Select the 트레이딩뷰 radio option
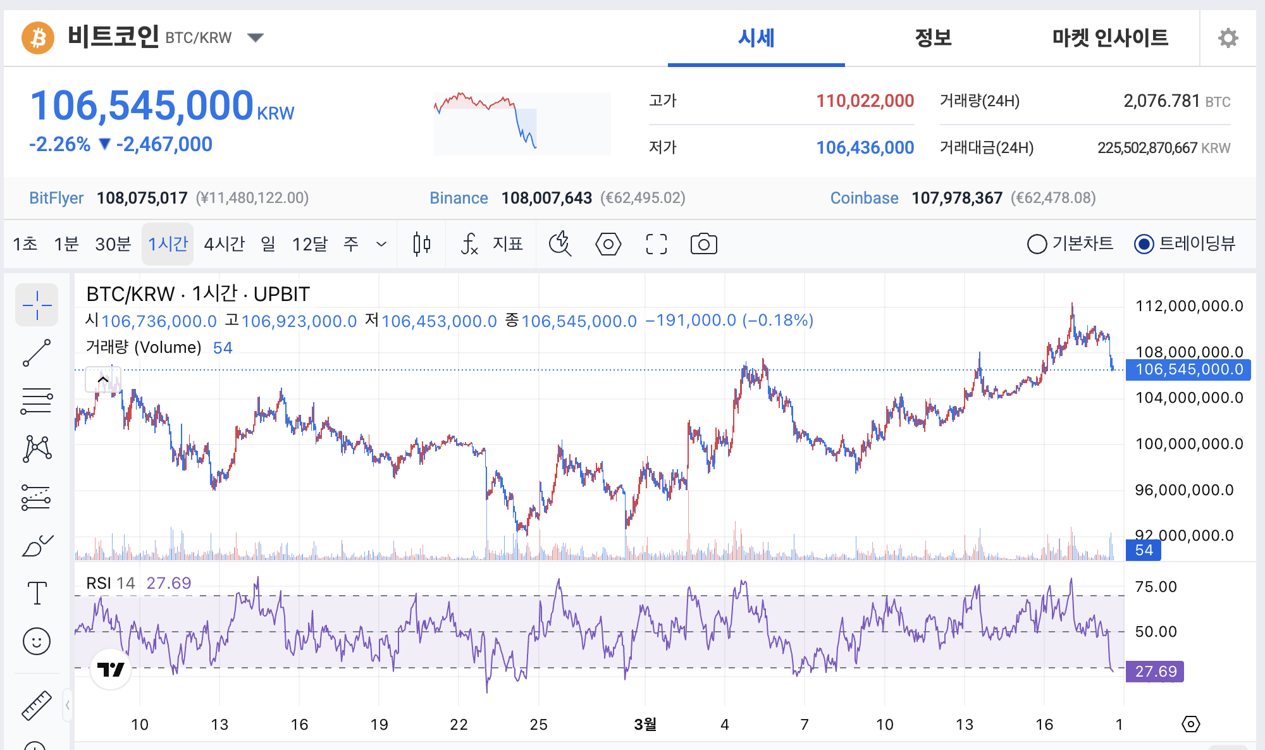1265x750 pixels. click(1144, 244)
